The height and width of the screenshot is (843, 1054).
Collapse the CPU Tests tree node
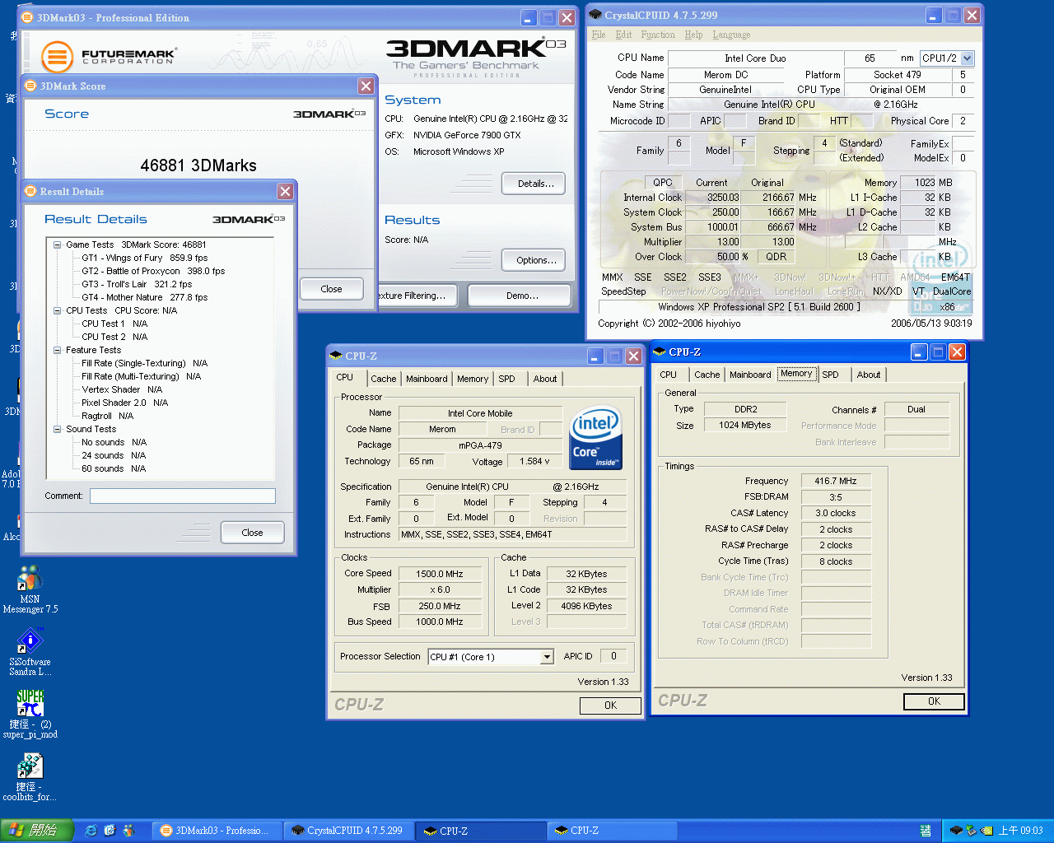point(58,310)
